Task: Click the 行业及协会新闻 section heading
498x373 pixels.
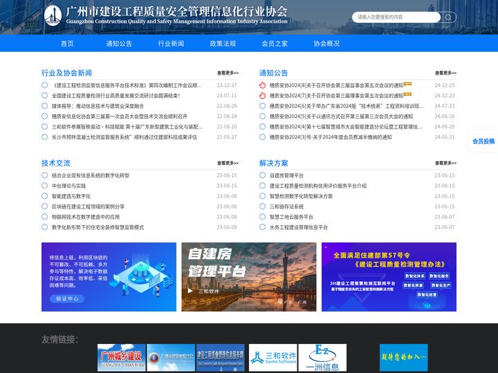Action: click(x=66, y=73)
